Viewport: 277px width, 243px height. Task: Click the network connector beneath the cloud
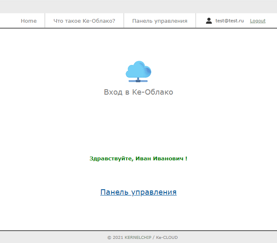(x=138, y=81)
